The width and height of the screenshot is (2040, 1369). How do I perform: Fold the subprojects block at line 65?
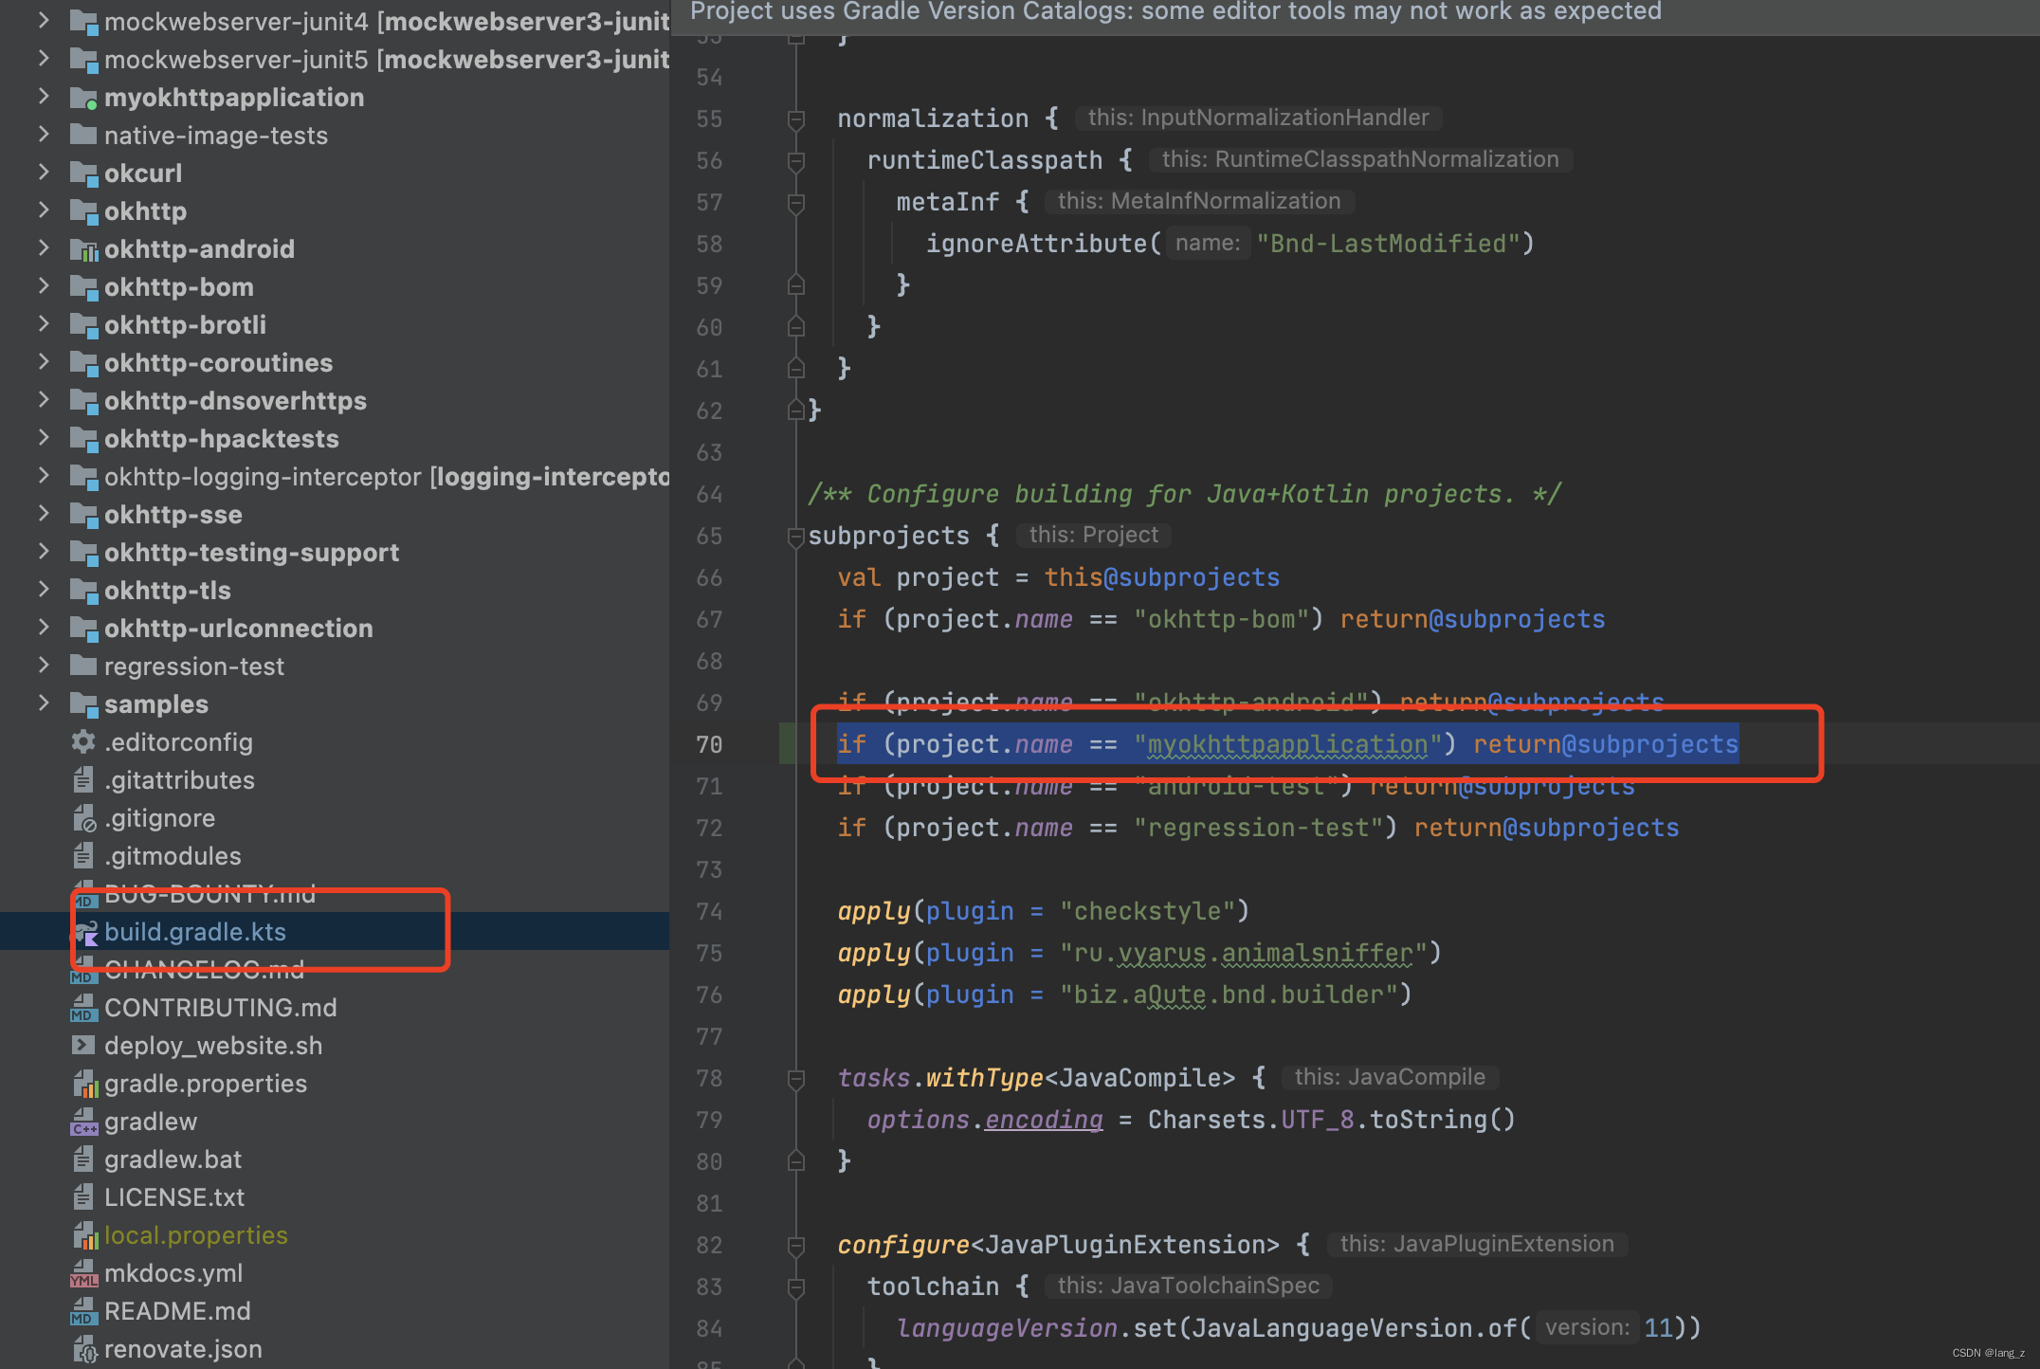796,537
